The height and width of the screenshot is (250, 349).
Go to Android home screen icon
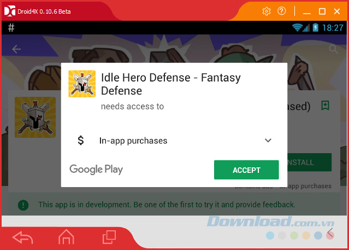pyautogui.click(x=66, y=237)
